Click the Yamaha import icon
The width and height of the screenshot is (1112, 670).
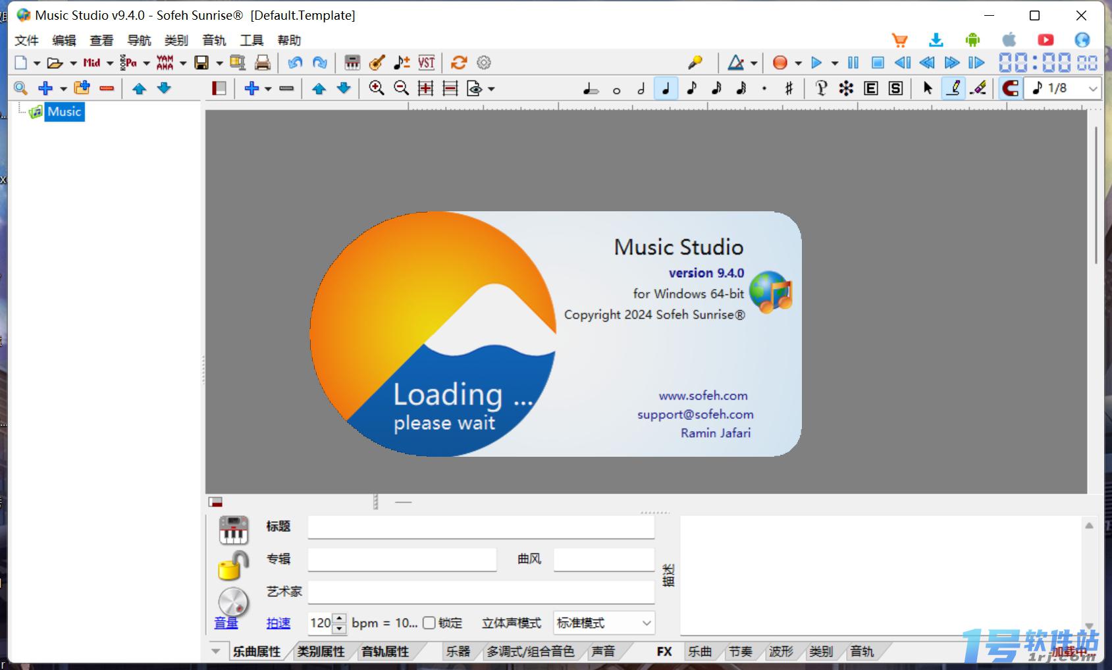pos(165,63)
